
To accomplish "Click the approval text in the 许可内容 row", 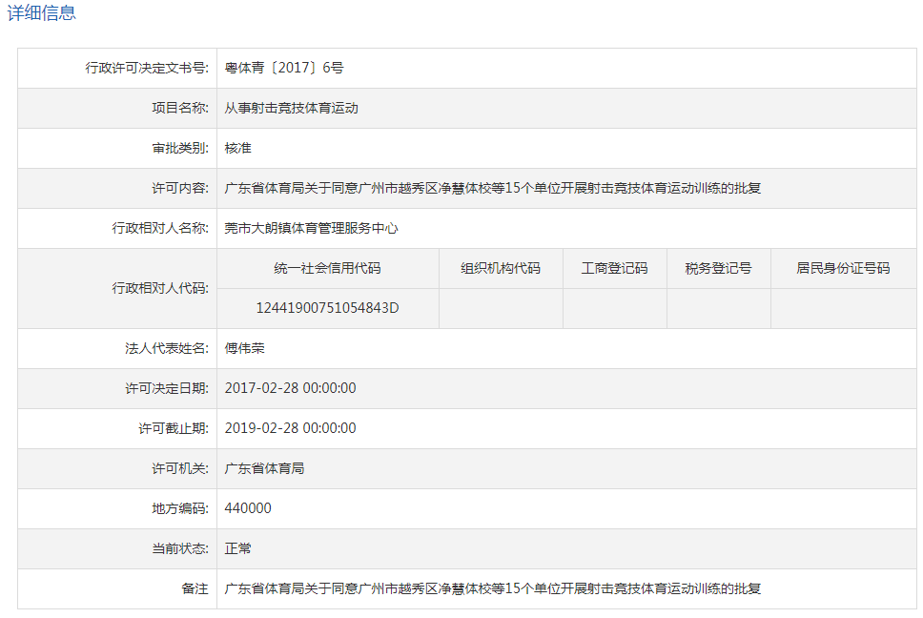I will 492,188.
